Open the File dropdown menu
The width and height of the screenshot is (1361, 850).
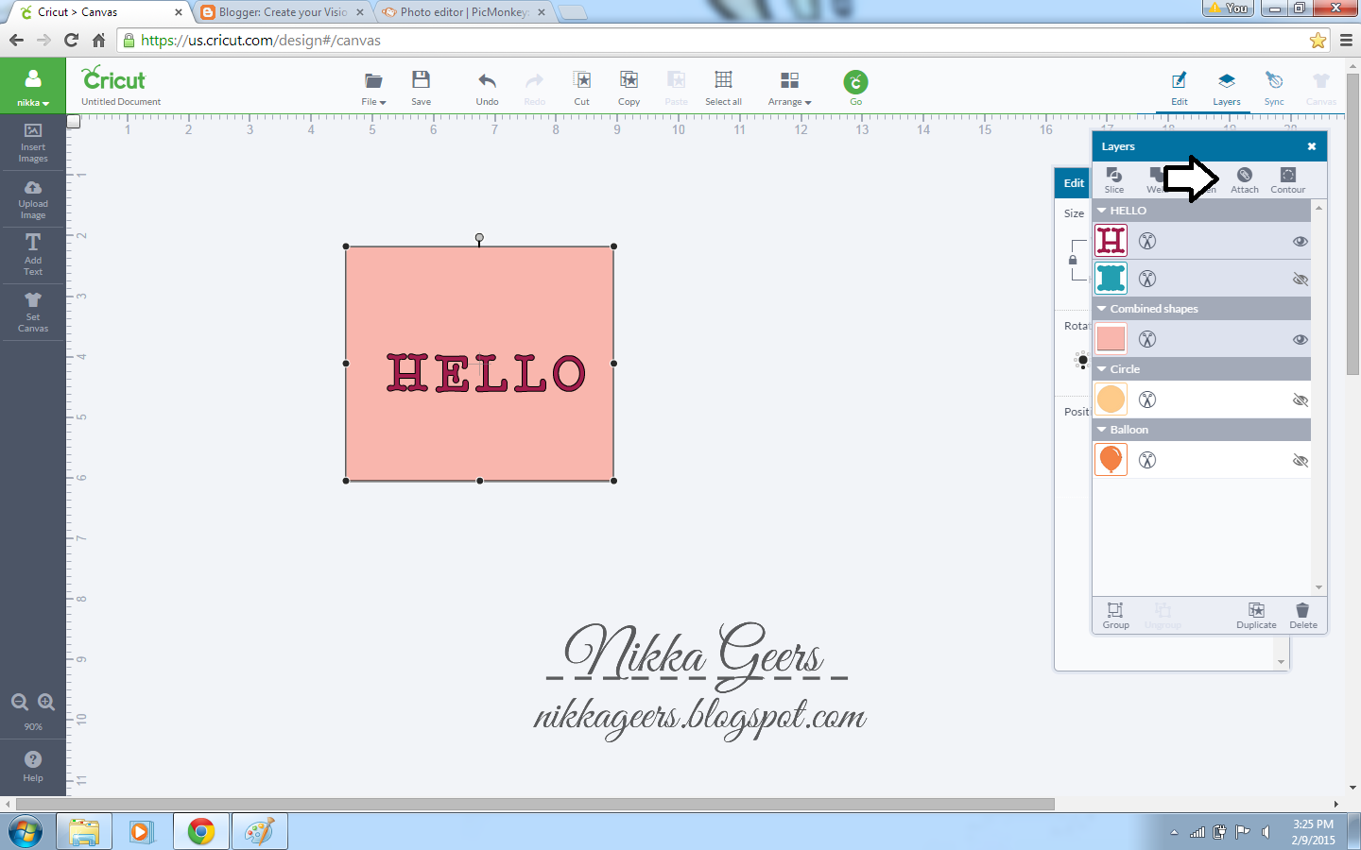(x=372, y=87)
